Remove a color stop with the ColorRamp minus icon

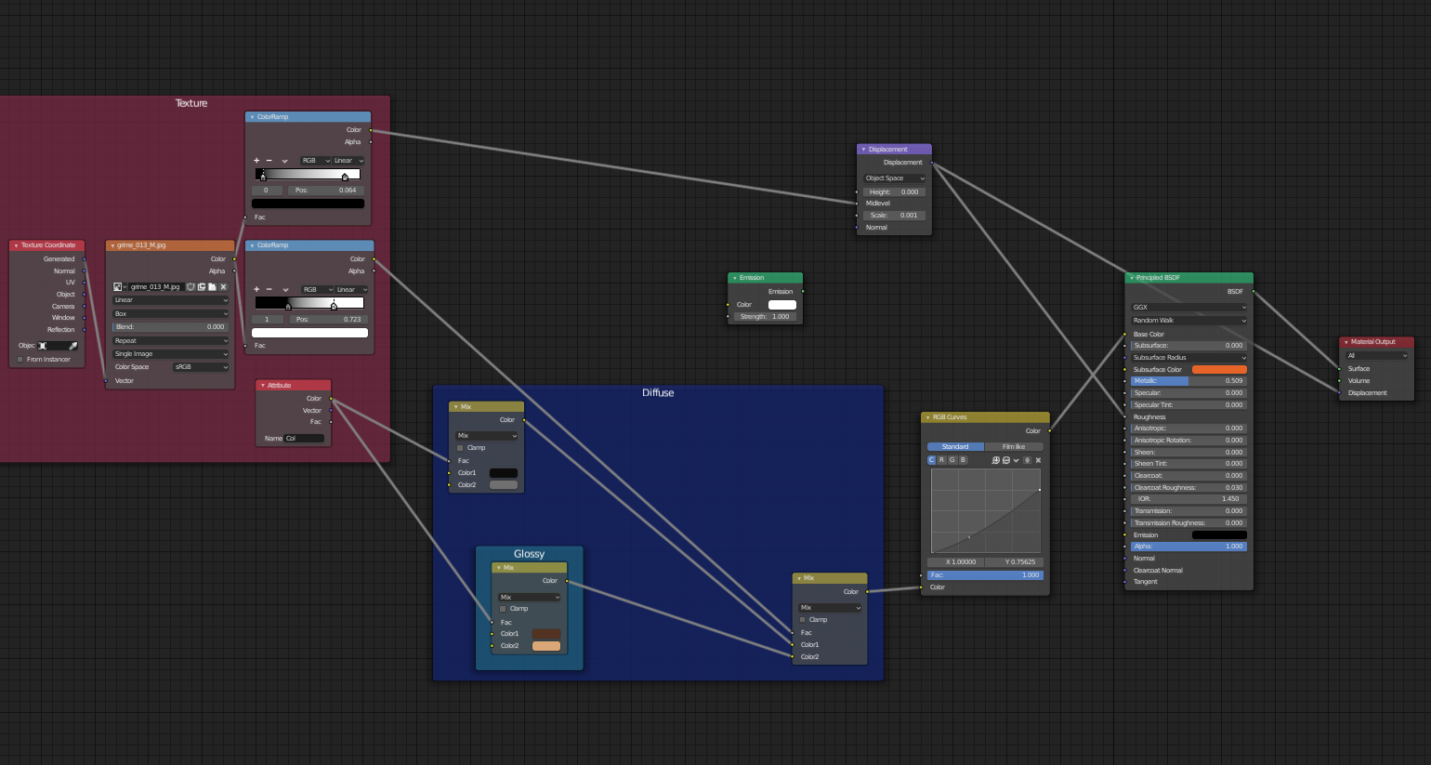[x=268, y=160]
